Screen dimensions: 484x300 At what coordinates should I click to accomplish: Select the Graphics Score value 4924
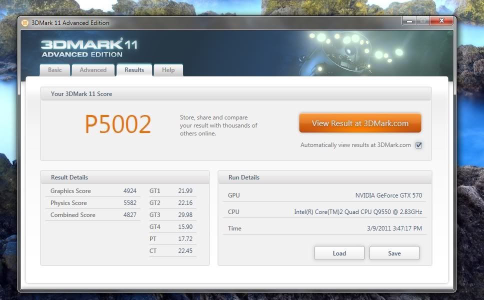click(129, 190)
